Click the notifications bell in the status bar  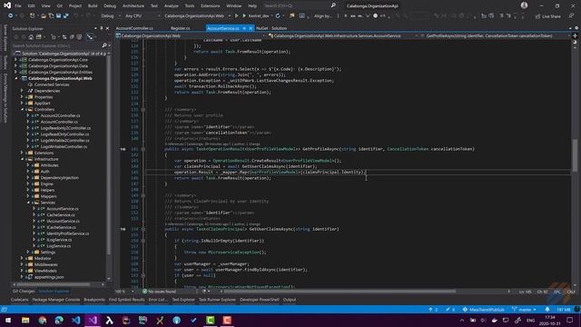547,309
